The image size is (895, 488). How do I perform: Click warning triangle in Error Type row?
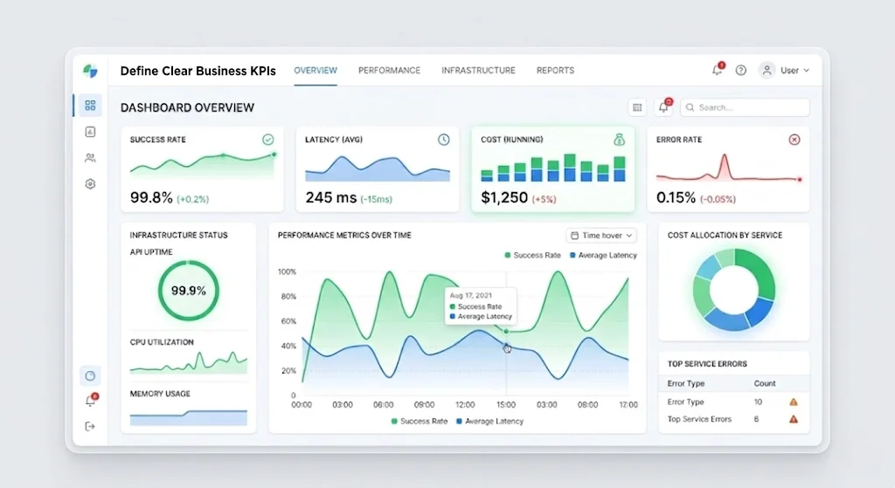(x=794, y=402)
